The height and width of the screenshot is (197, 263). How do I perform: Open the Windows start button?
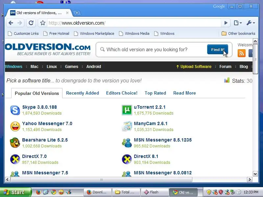pyautogui.click(x=15, y=192)
